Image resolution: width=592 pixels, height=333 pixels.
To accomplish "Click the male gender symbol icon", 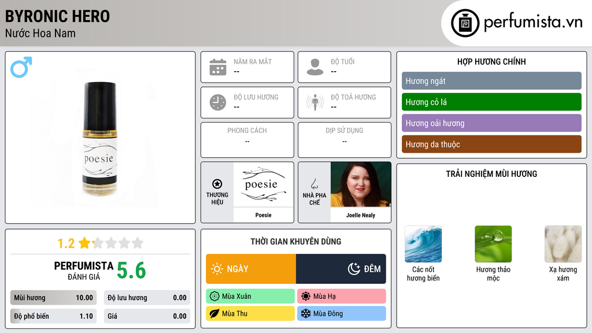I will point(21,67).
